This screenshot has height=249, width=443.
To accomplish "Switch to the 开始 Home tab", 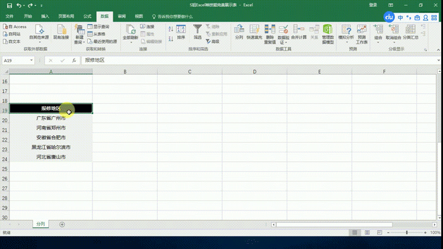I will click(x=28, y=16).
